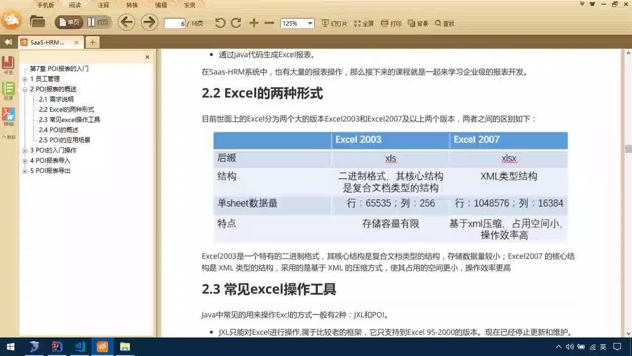The height and width of the screenshot is (356, 632).
Task: Click the PDF reader logo icon
Action: coord(11,20)
